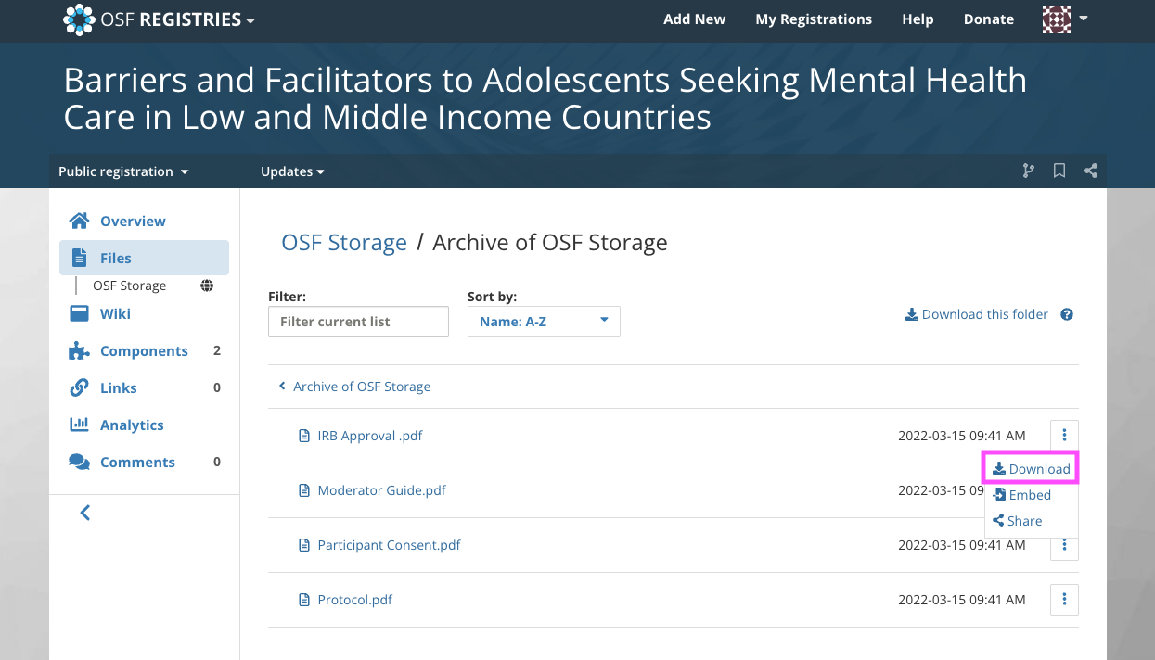Click the user avatar in top bar
This screenshot has width=1155, height=660.
(1057, 19)
